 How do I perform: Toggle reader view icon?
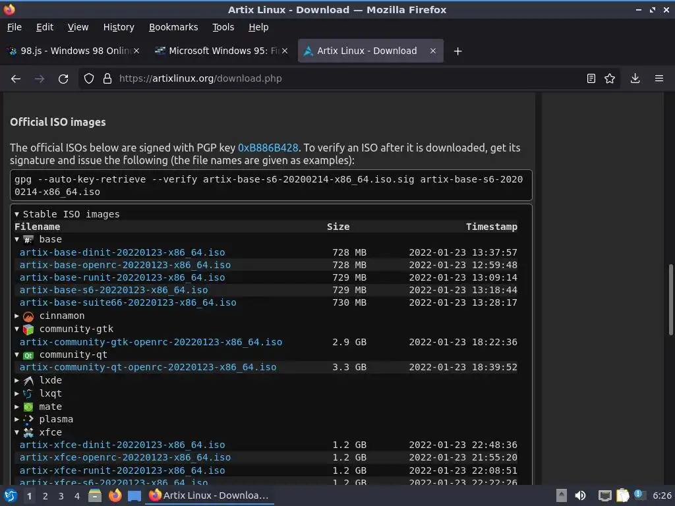591,79
